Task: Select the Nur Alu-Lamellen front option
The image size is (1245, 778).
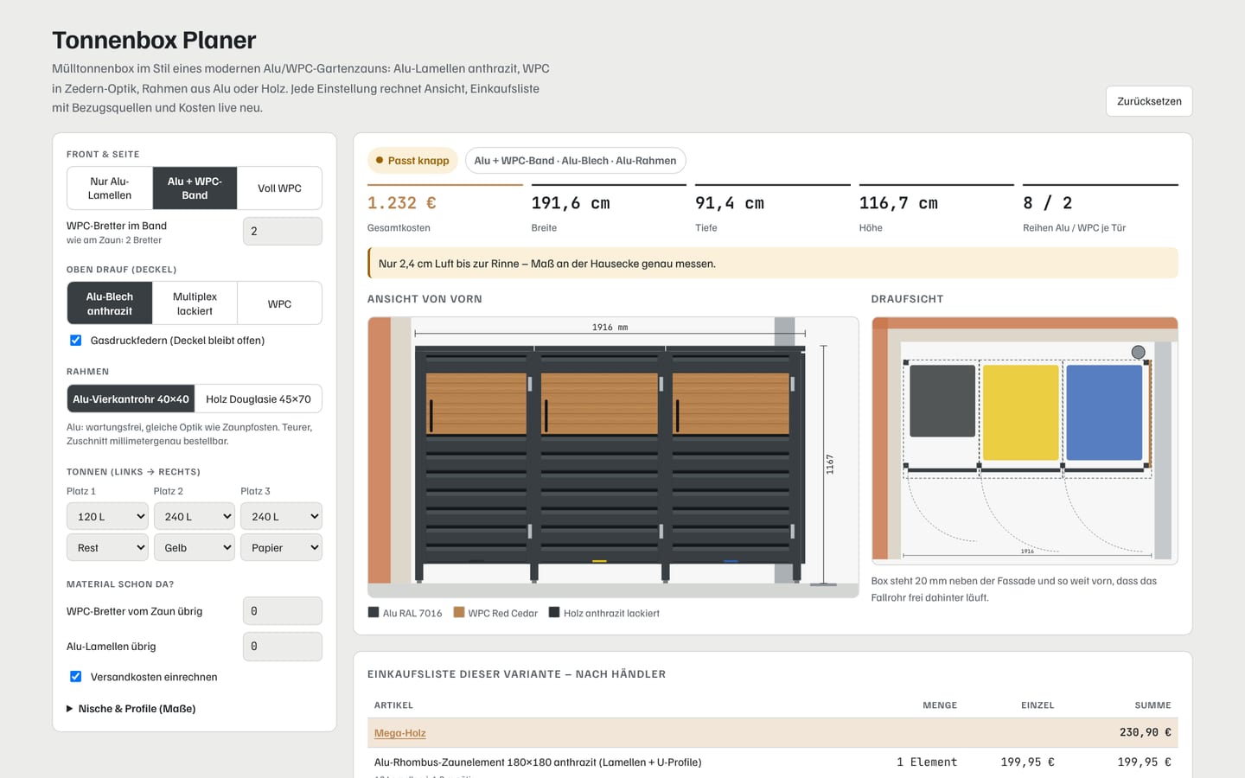Action: (x=110, y=188)
